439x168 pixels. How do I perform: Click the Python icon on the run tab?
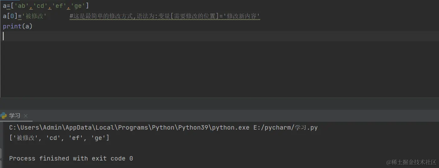point(4,116)
